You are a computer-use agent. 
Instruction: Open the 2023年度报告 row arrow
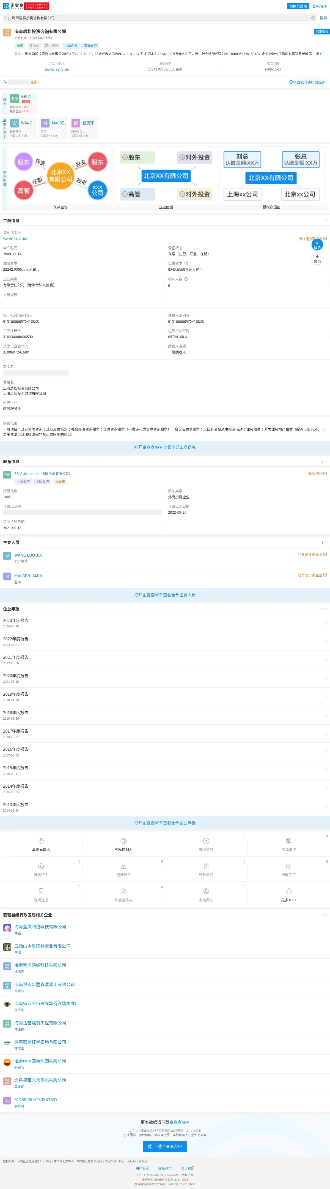pos(326,623)
